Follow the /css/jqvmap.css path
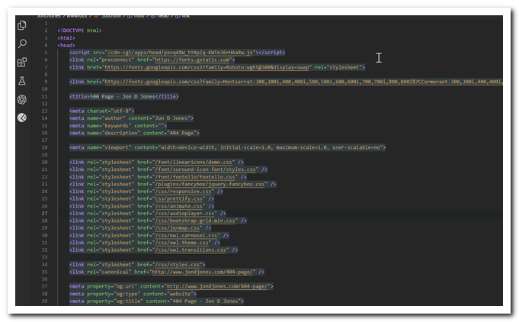This screenshot has height=322, width=519. (178, 228)
